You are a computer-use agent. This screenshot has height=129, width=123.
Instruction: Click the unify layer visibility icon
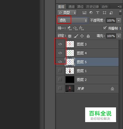tap(75, 28)
